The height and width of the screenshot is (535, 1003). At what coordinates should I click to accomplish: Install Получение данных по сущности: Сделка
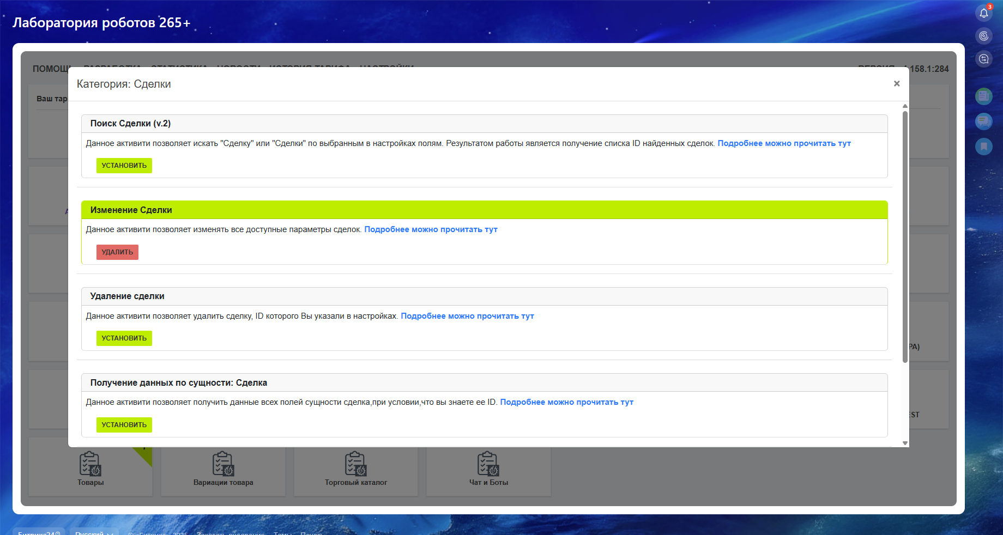(x=124, y=425)
